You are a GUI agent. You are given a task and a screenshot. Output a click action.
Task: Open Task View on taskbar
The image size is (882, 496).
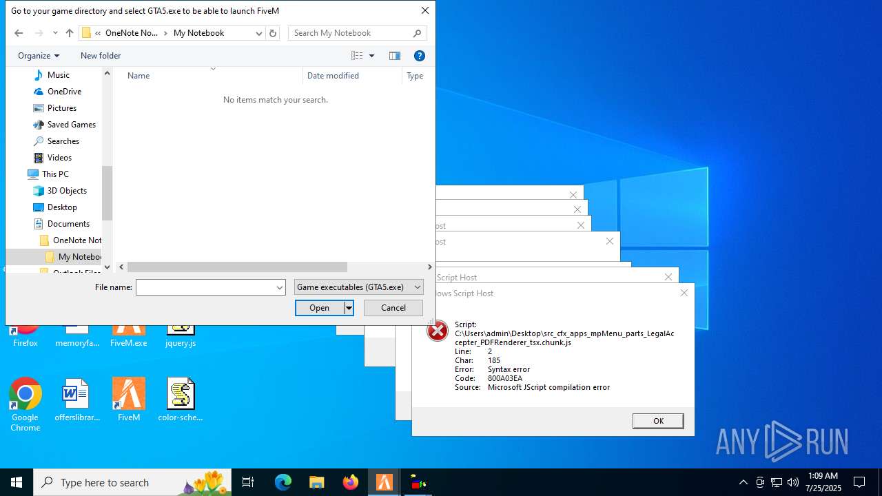coord(248,482)
